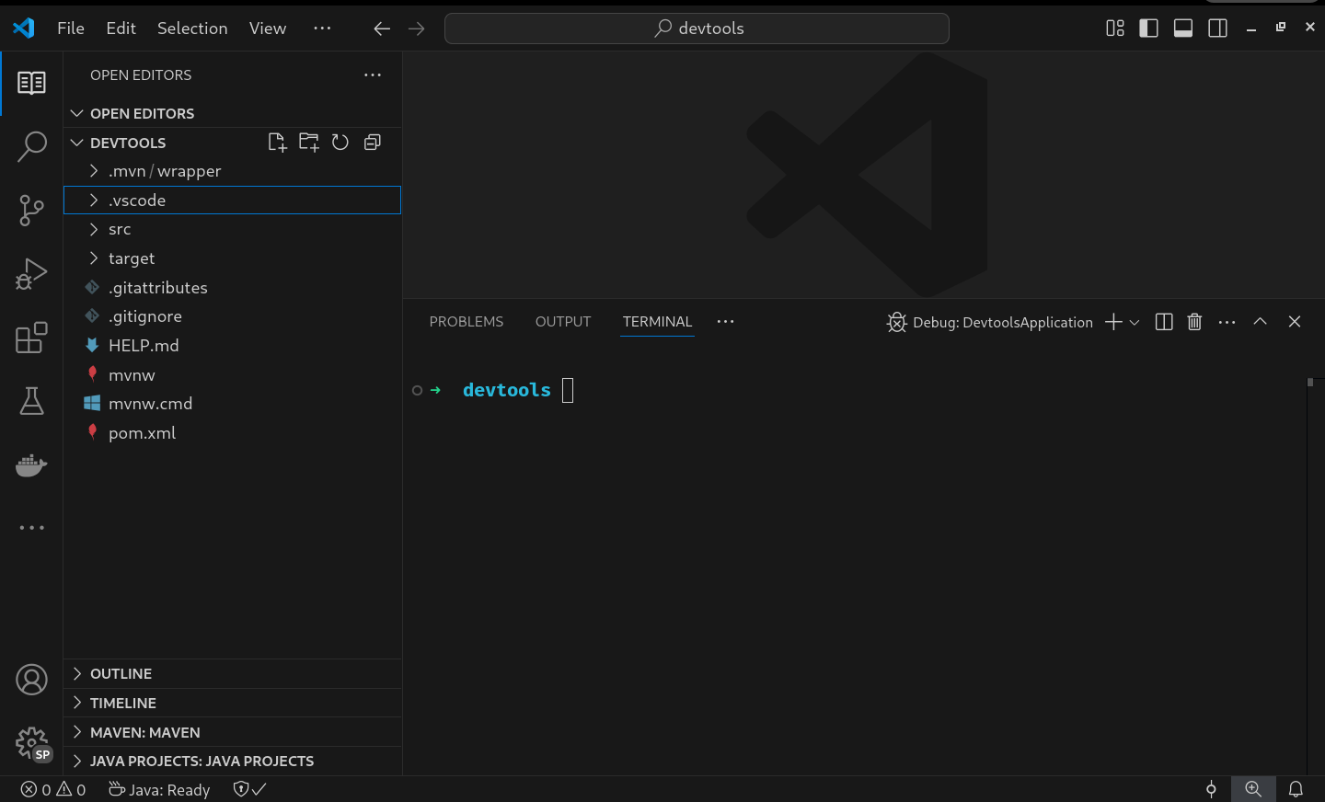Open the Docker view
1325x802 pixels.
31,464
